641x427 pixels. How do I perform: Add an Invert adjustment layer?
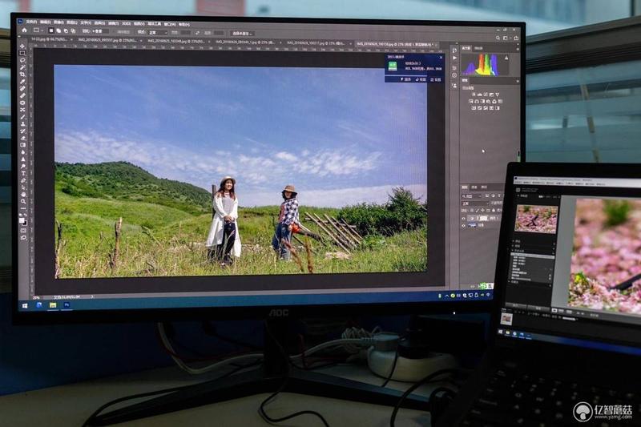click(474, 108)
